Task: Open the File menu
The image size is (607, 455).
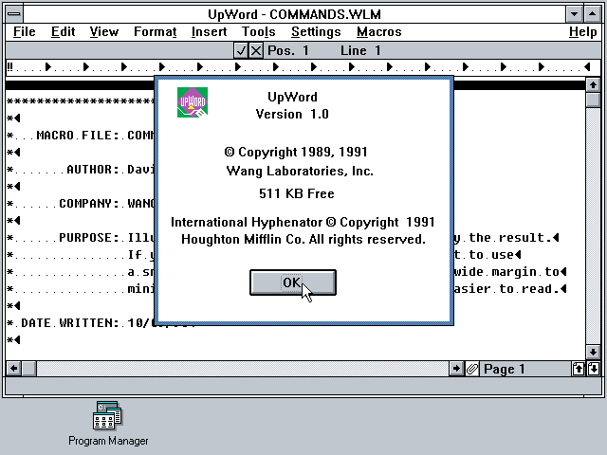Action: 24,31
